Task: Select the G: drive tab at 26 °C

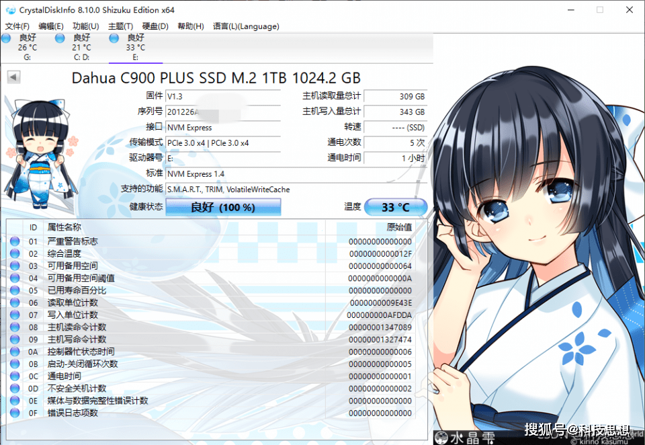Action: tap(27, 47)
